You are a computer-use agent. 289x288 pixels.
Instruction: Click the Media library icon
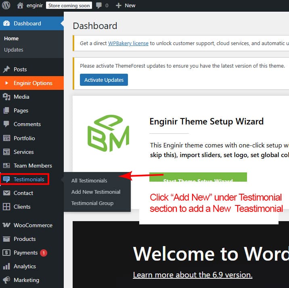[x=6, y=97]
